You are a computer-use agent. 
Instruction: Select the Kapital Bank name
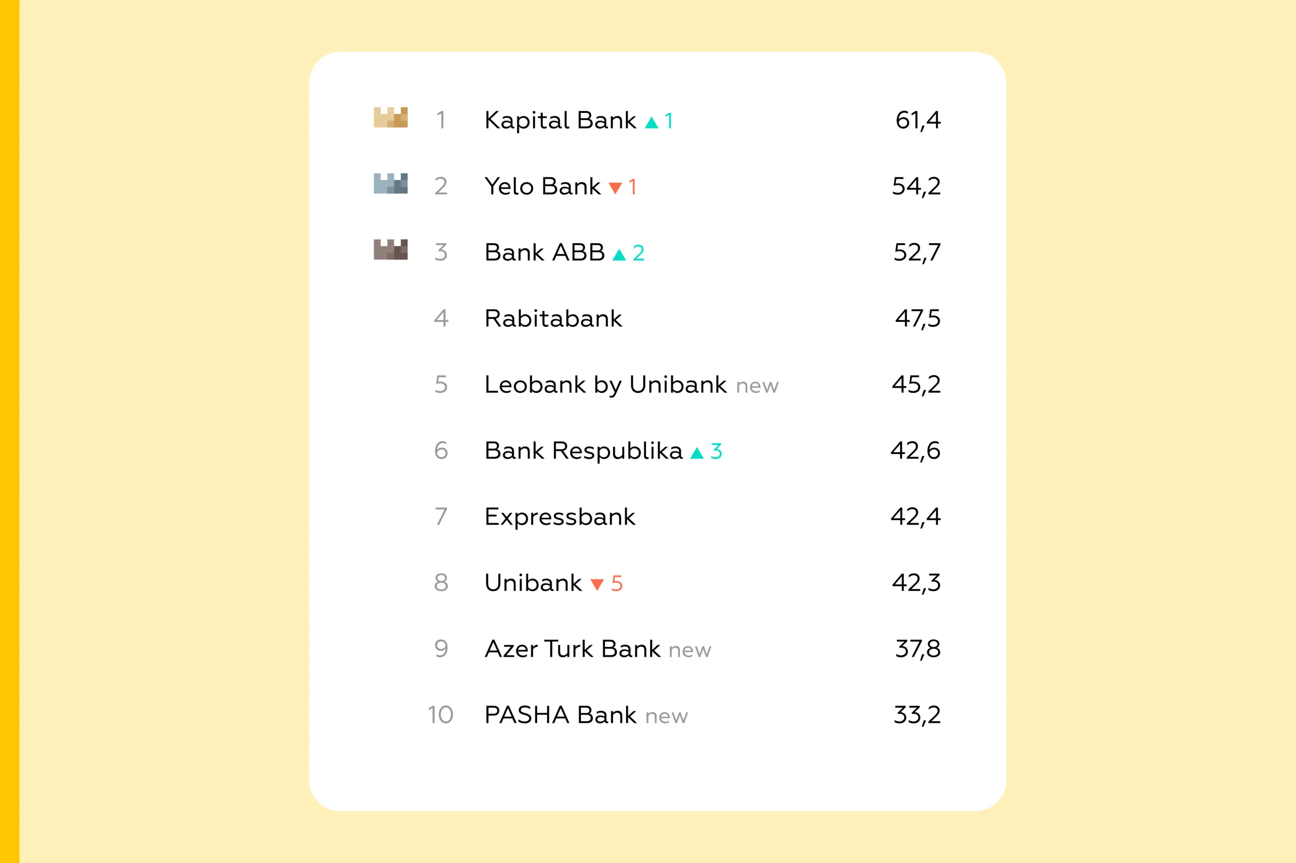[560, 120]
